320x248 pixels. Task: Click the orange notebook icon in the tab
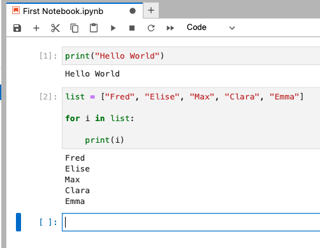[x=16, y=10]
